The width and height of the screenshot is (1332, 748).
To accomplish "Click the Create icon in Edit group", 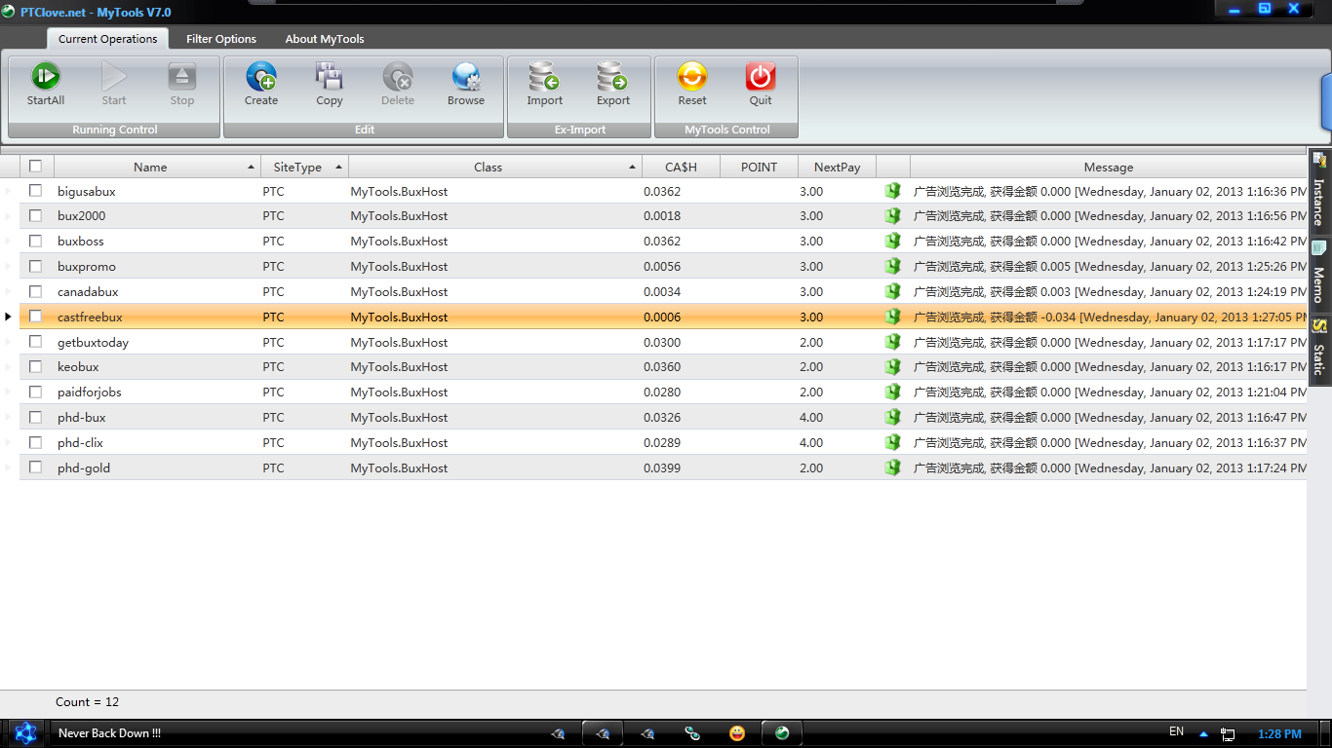I will [261, 77].
